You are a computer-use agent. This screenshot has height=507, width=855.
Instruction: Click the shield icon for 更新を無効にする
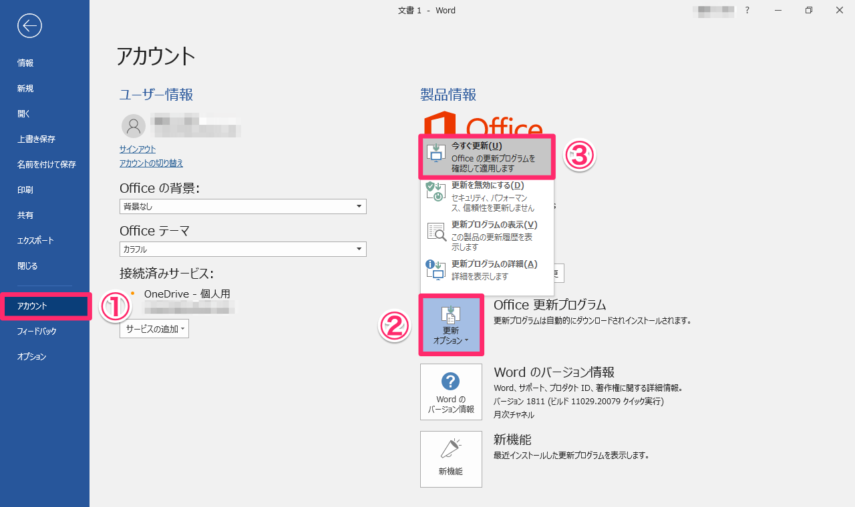point(436,192)
